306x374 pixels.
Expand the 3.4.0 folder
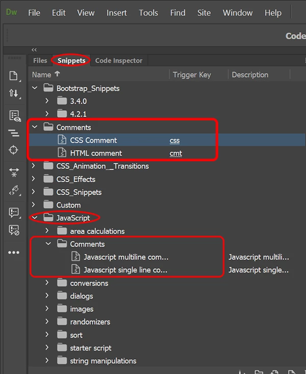(x=47, y=101)
